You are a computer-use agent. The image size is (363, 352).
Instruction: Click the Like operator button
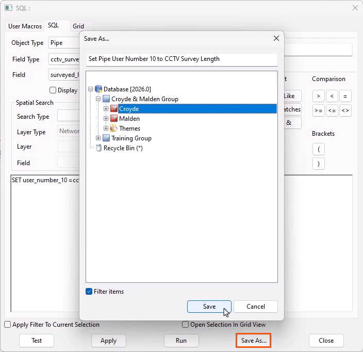(x=292, y=96)
